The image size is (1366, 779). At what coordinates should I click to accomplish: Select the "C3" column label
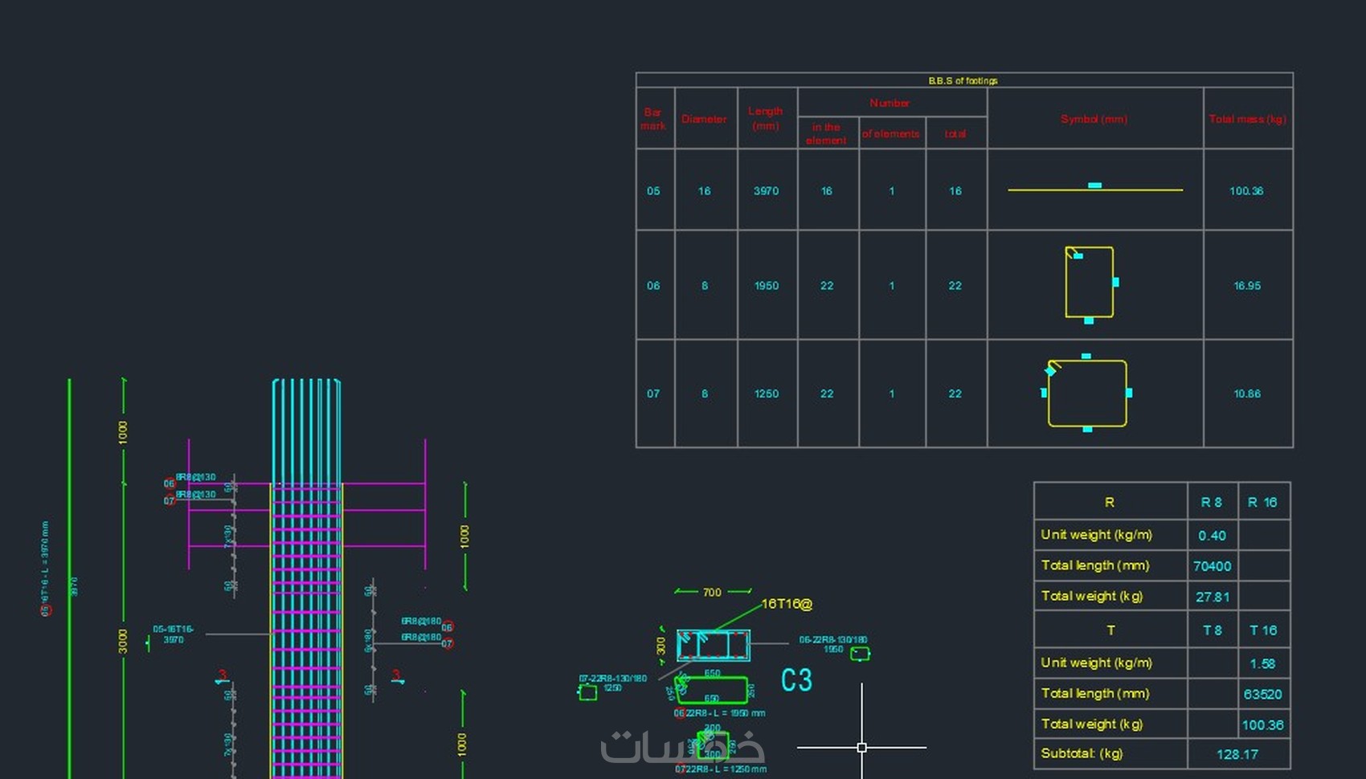796,680
